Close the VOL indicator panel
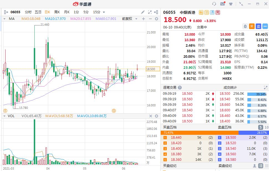 click(151, 116)
